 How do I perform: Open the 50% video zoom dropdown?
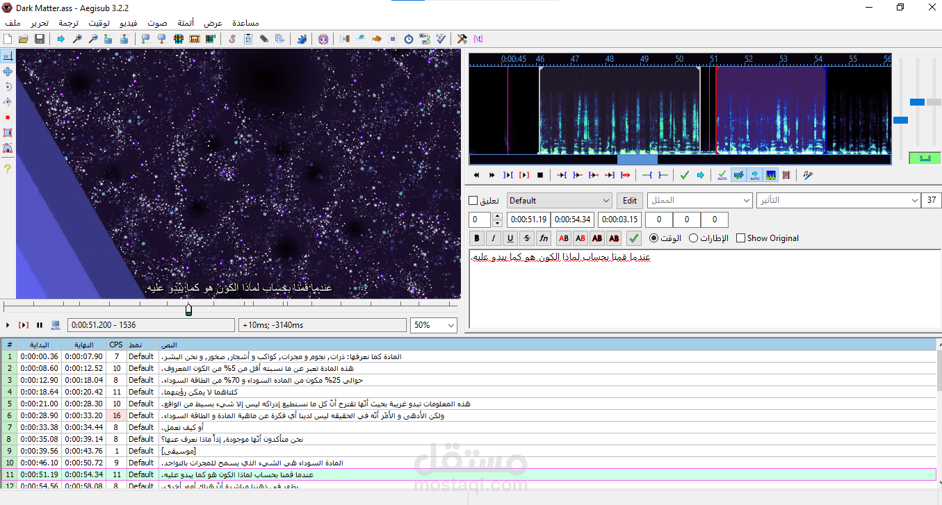click(435, 325)
